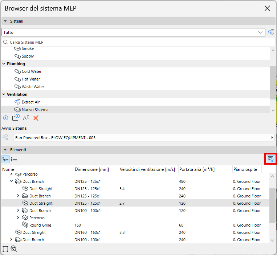Sort by Portata aria column header
Image resolution: width=277 pixels, height=255 pixels.
coord(205,169)
